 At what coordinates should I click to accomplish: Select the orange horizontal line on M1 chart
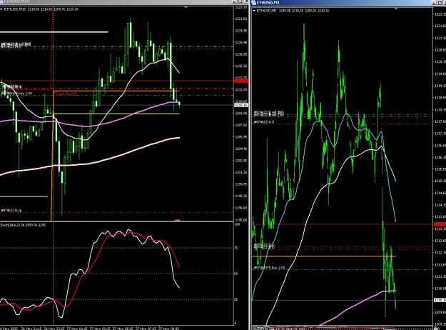pos(324,256)
